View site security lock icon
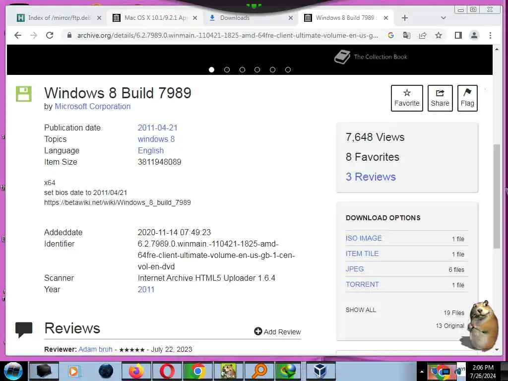The image size is (508, 381). pyautogui.click(x=69, y=35)
